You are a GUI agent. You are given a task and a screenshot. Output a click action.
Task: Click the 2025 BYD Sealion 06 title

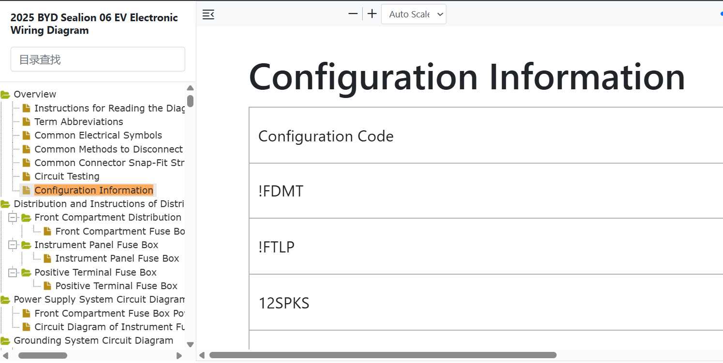point(94,24)
